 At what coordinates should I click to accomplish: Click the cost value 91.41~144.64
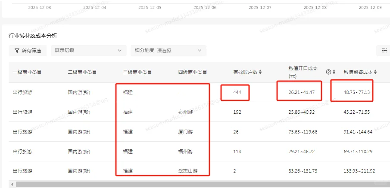(x=358, y=132)
